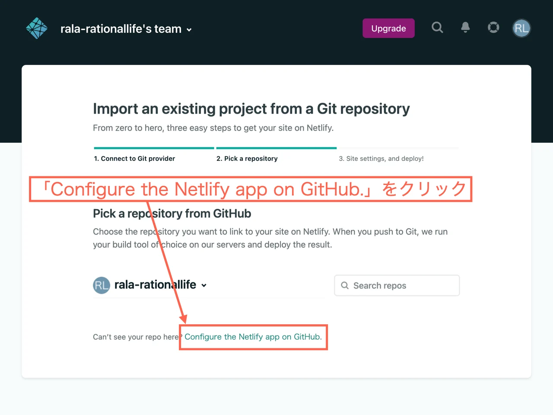Open notifications via the bell icon
The height and width of the screenshot is (415, 553).
465,28
